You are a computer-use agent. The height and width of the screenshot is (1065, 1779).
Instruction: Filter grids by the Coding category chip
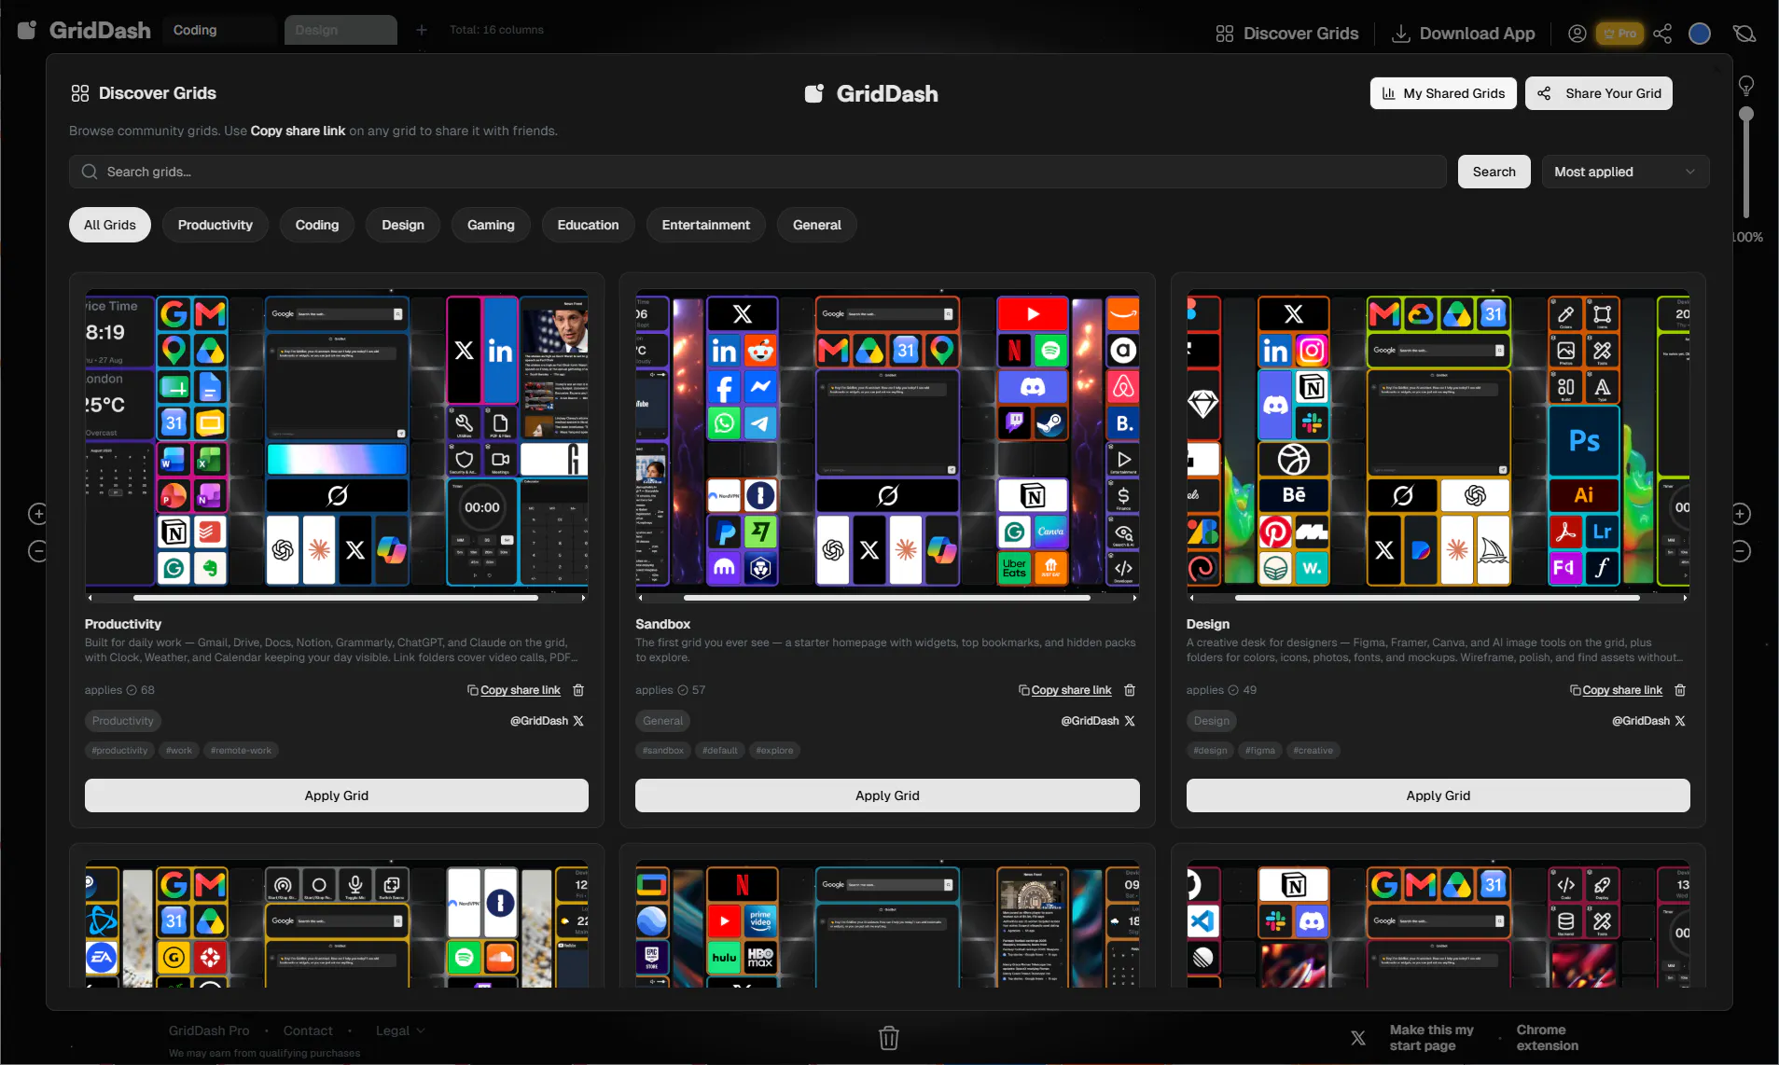317,225
